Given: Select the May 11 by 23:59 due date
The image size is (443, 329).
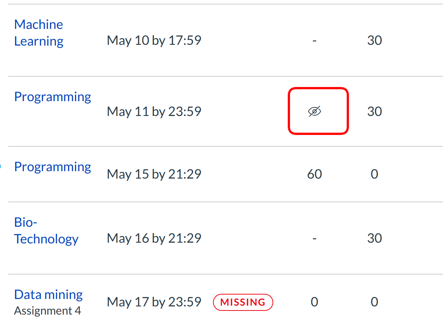Looking at the screenshot, I should click(x=154, y=111).
